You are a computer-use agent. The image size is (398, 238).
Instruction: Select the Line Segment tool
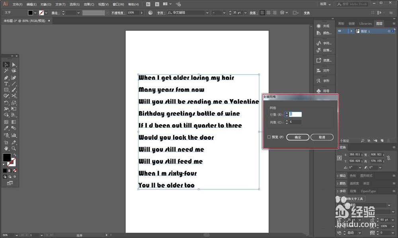[14, 84]
